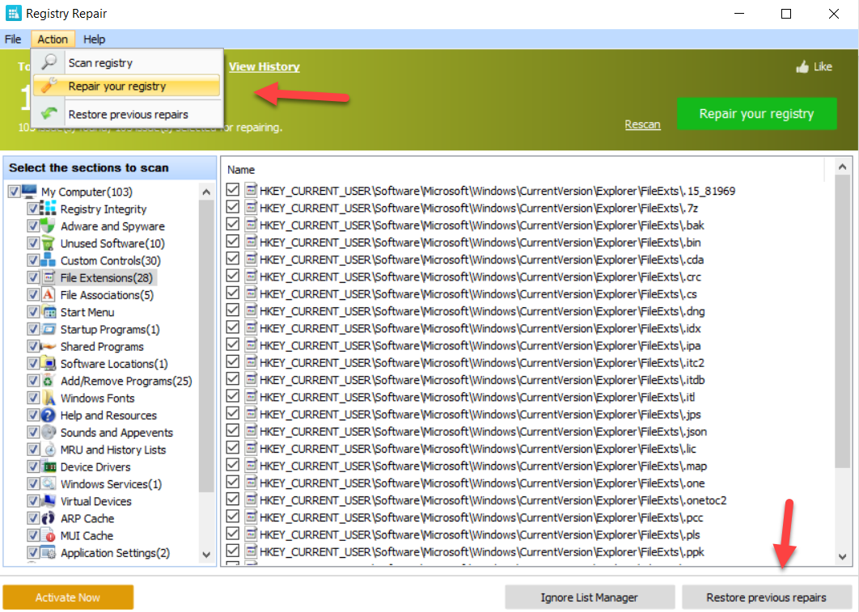Uncheck the FileExts\.json entry checkbox
Viewport: 859px width, 612px height.
[233, 431]
